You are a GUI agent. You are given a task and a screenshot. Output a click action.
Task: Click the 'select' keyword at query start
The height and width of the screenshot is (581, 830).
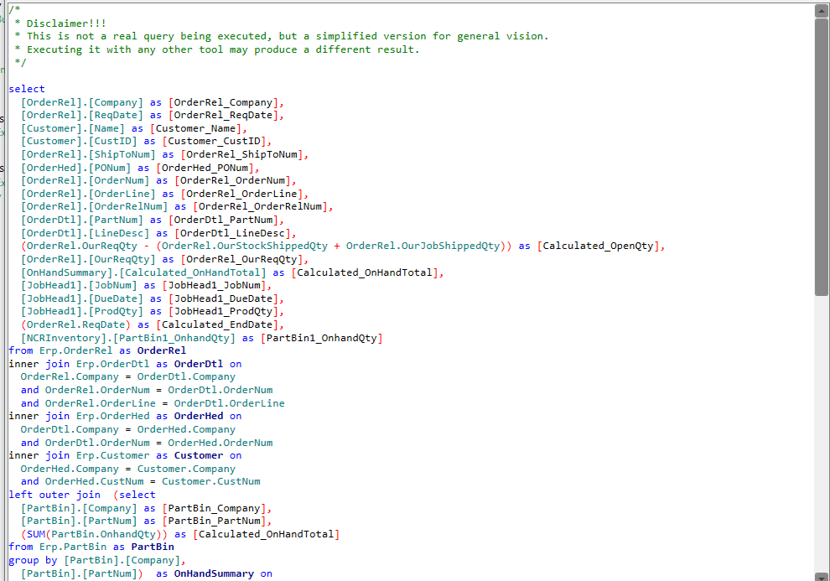click(27, 89)
